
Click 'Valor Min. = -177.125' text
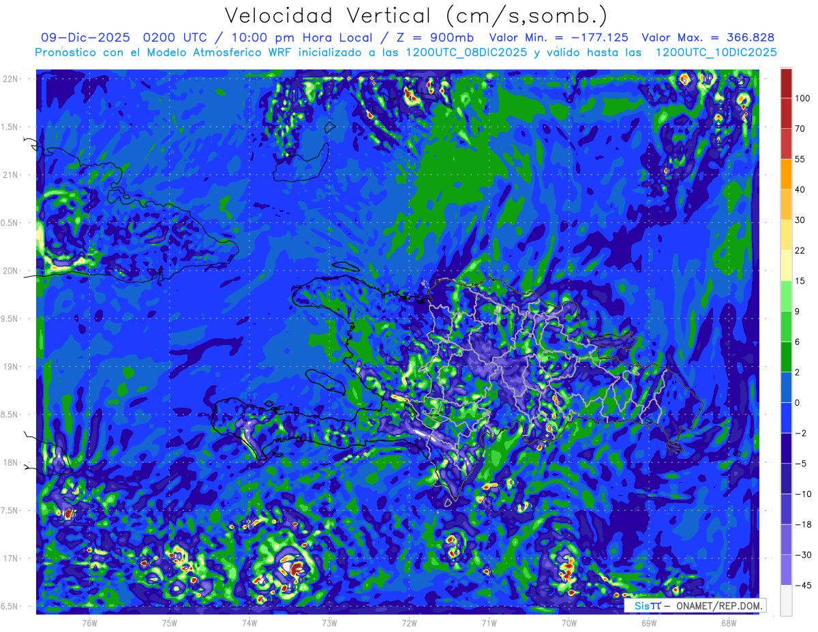tap(559, 38)
